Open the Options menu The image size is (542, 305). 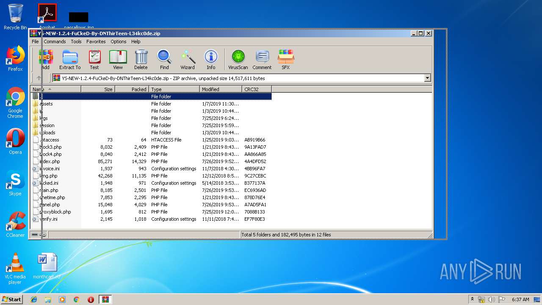coord(119,42)
